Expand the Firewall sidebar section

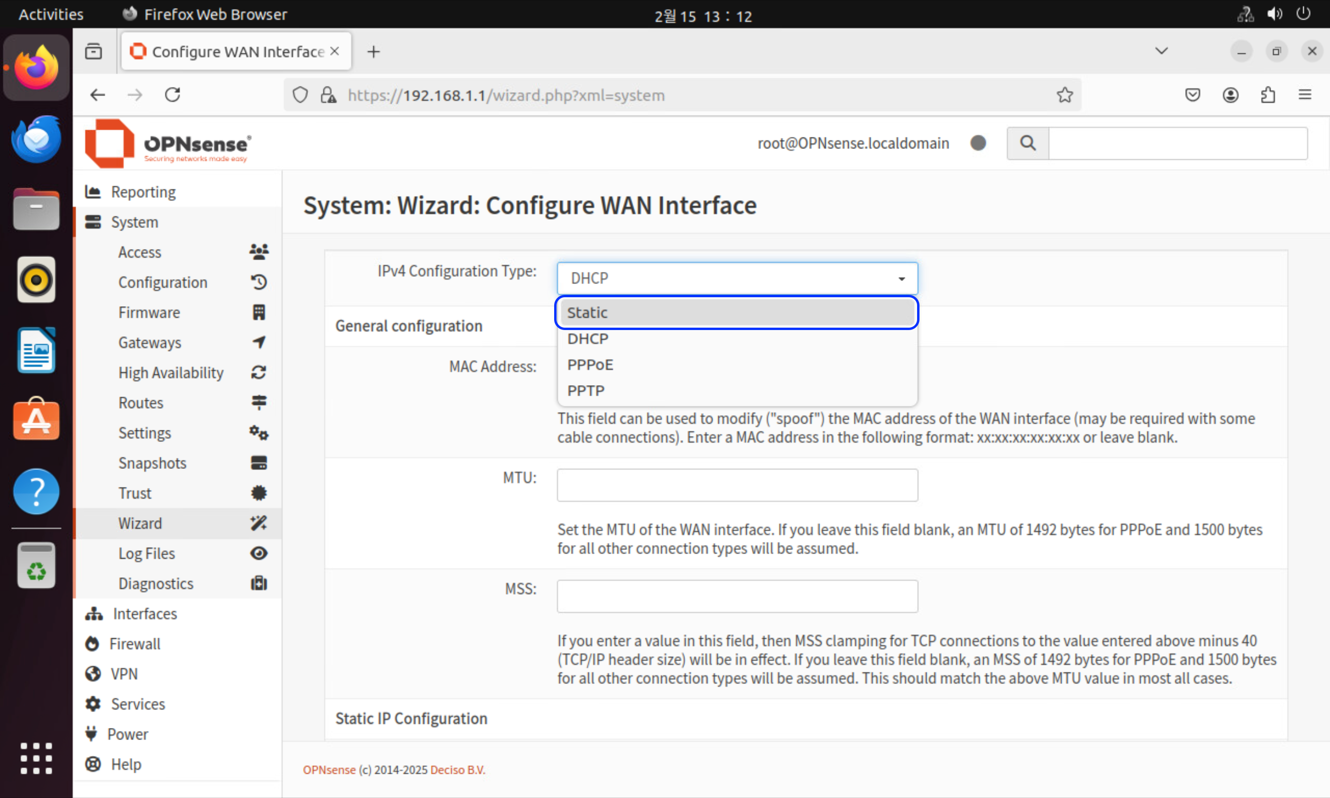point(135,643)
